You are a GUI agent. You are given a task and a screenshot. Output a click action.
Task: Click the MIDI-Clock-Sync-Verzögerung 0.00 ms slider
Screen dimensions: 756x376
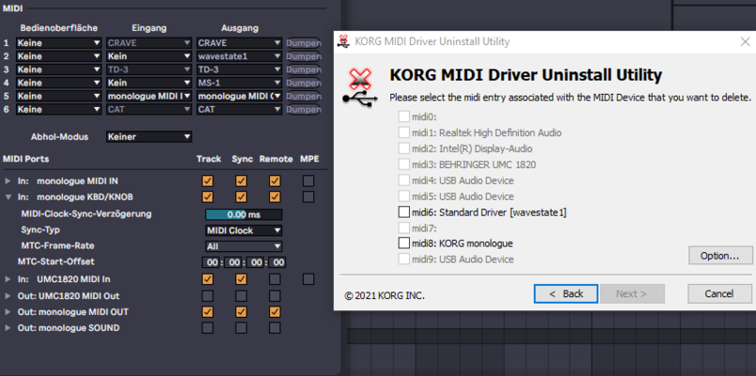click(x=244, y=214)
